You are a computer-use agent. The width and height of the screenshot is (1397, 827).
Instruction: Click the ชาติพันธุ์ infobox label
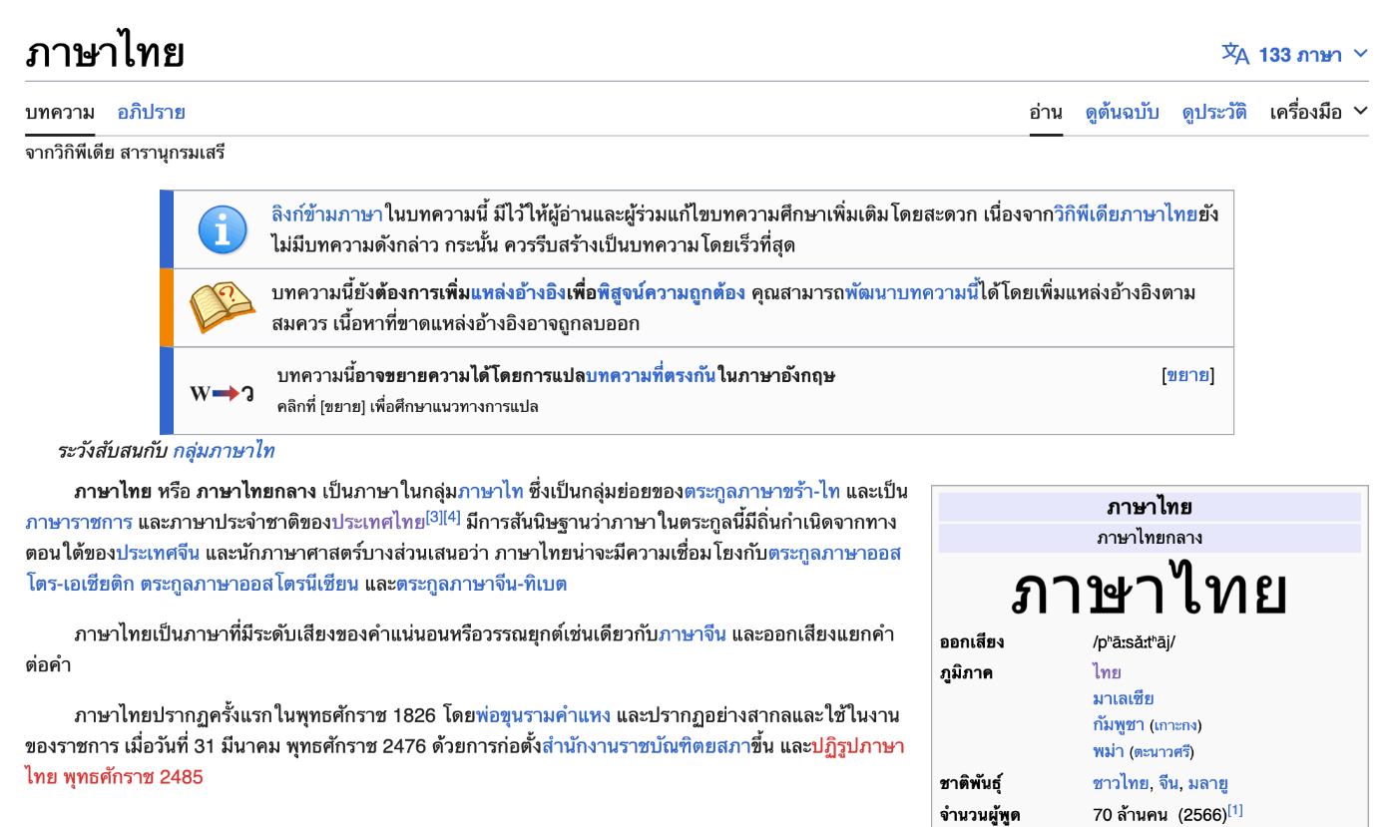[x=972, y=784]
